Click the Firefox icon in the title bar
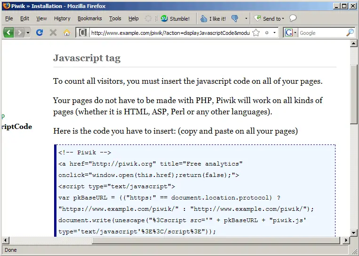The image size is (359, 256). 6,6
